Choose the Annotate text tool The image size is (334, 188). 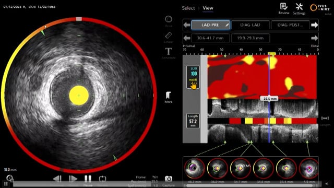pyautogui.click(x=169, y=53)
